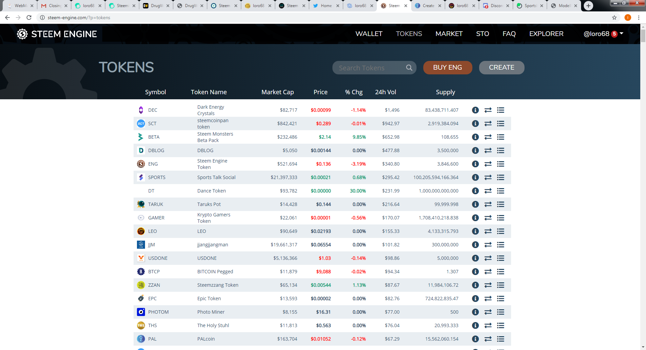The height and width of the screenshot is (350, 646).
Task: Click the Symbol column header
Action: click(x=155, y=92)
